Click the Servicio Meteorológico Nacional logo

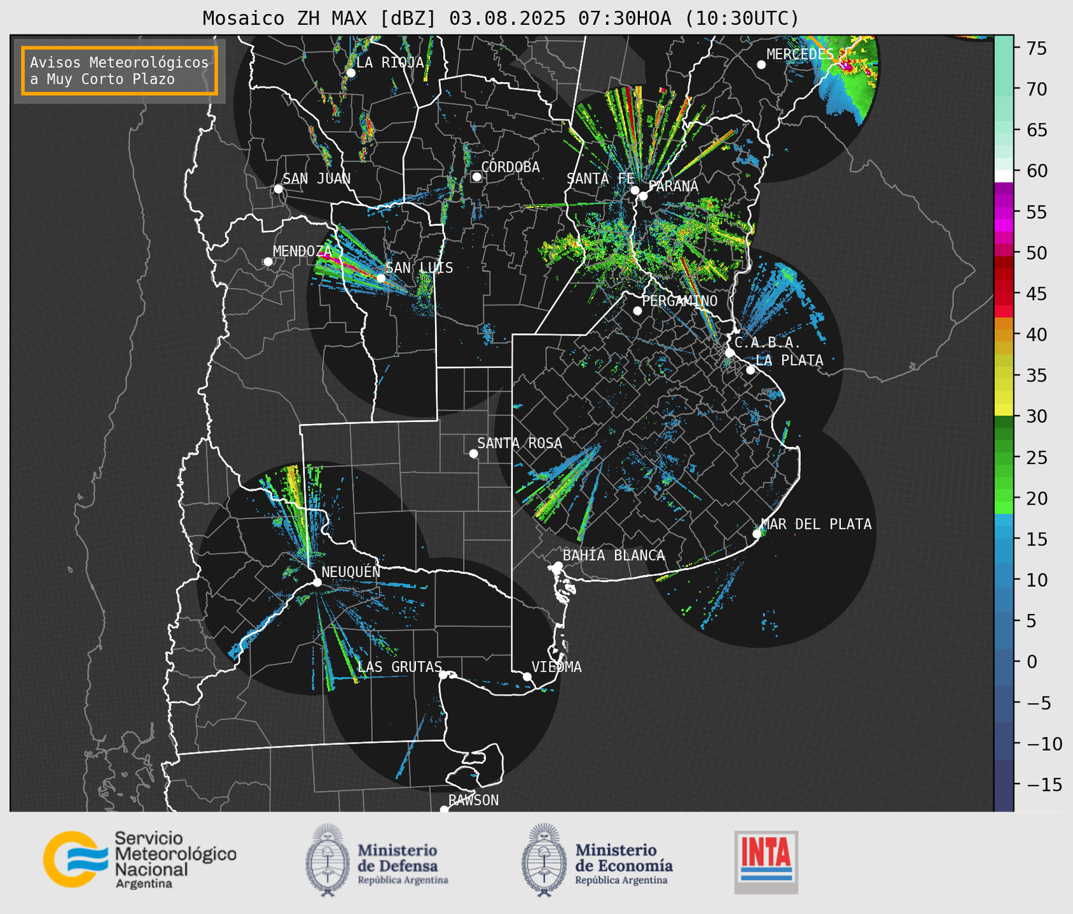pyautogui.click(x=140, y=859)
